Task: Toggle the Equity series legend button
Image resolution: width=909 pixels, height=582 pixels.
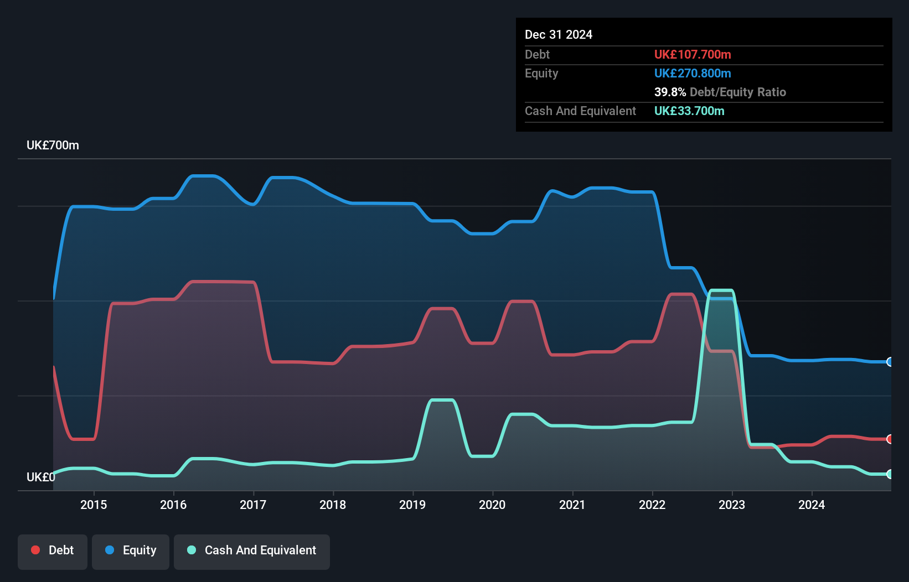Action: 131,552
